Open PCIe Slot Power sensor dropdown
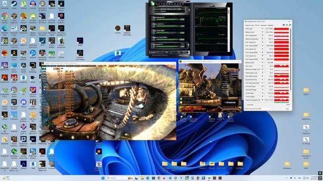323x181 pixels. point(262,86)
